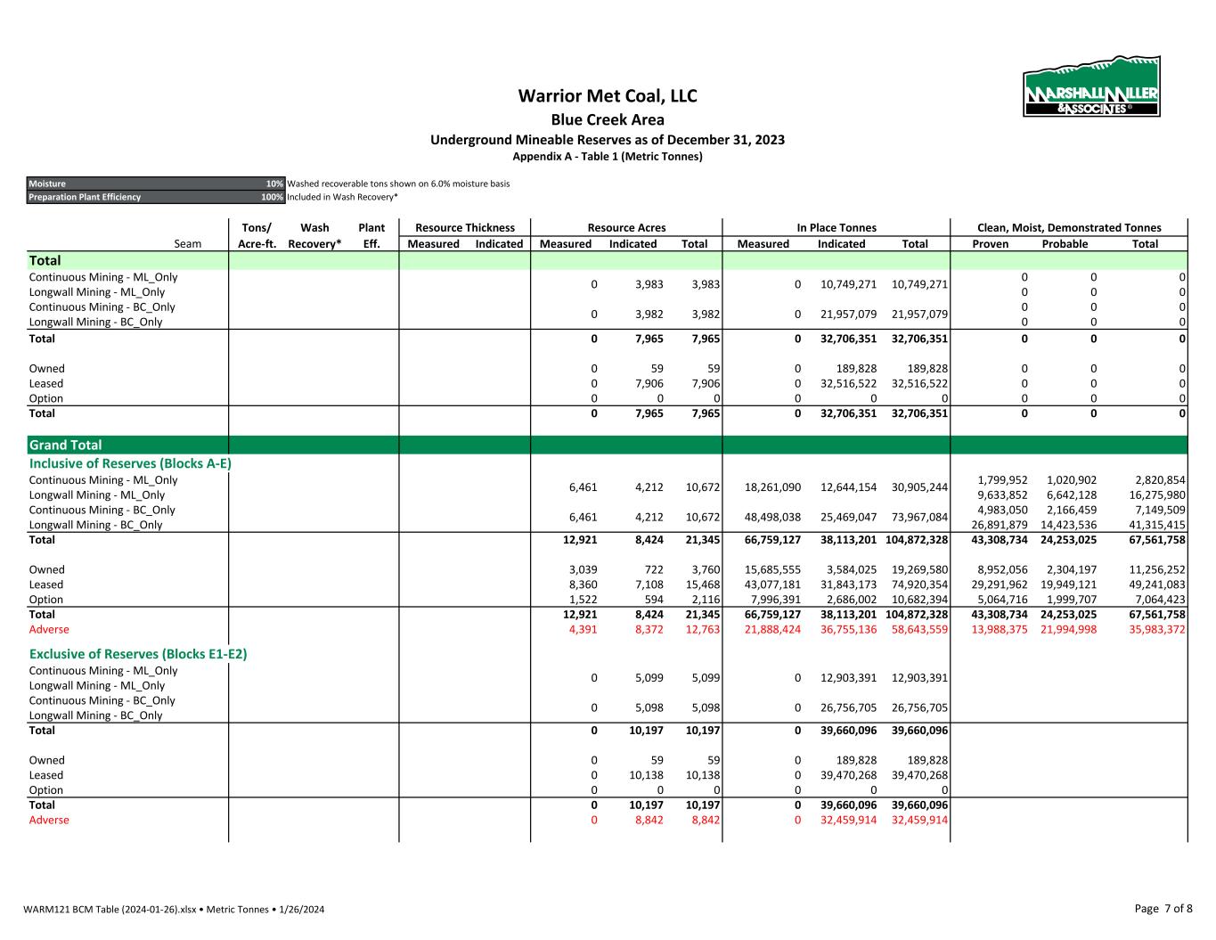Select the Resource Thickness header group
1216x940 pixels.
pos(464,228)
